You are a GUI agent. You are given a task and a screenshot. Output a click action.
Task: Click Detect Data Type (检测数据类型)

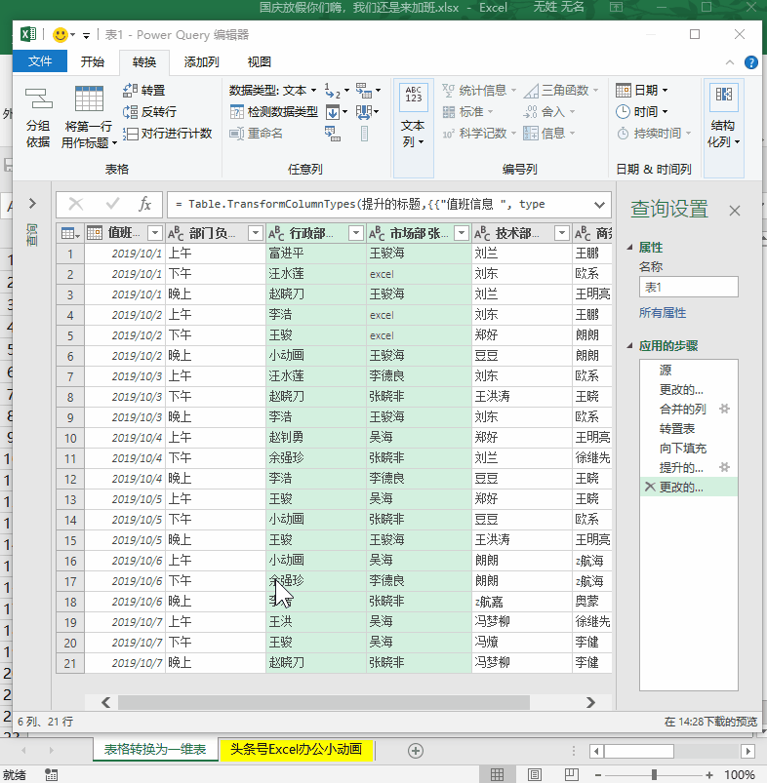[273, 112]
